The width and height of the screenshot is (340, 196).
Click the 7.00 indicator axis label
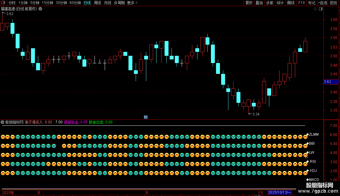point(333,126)
